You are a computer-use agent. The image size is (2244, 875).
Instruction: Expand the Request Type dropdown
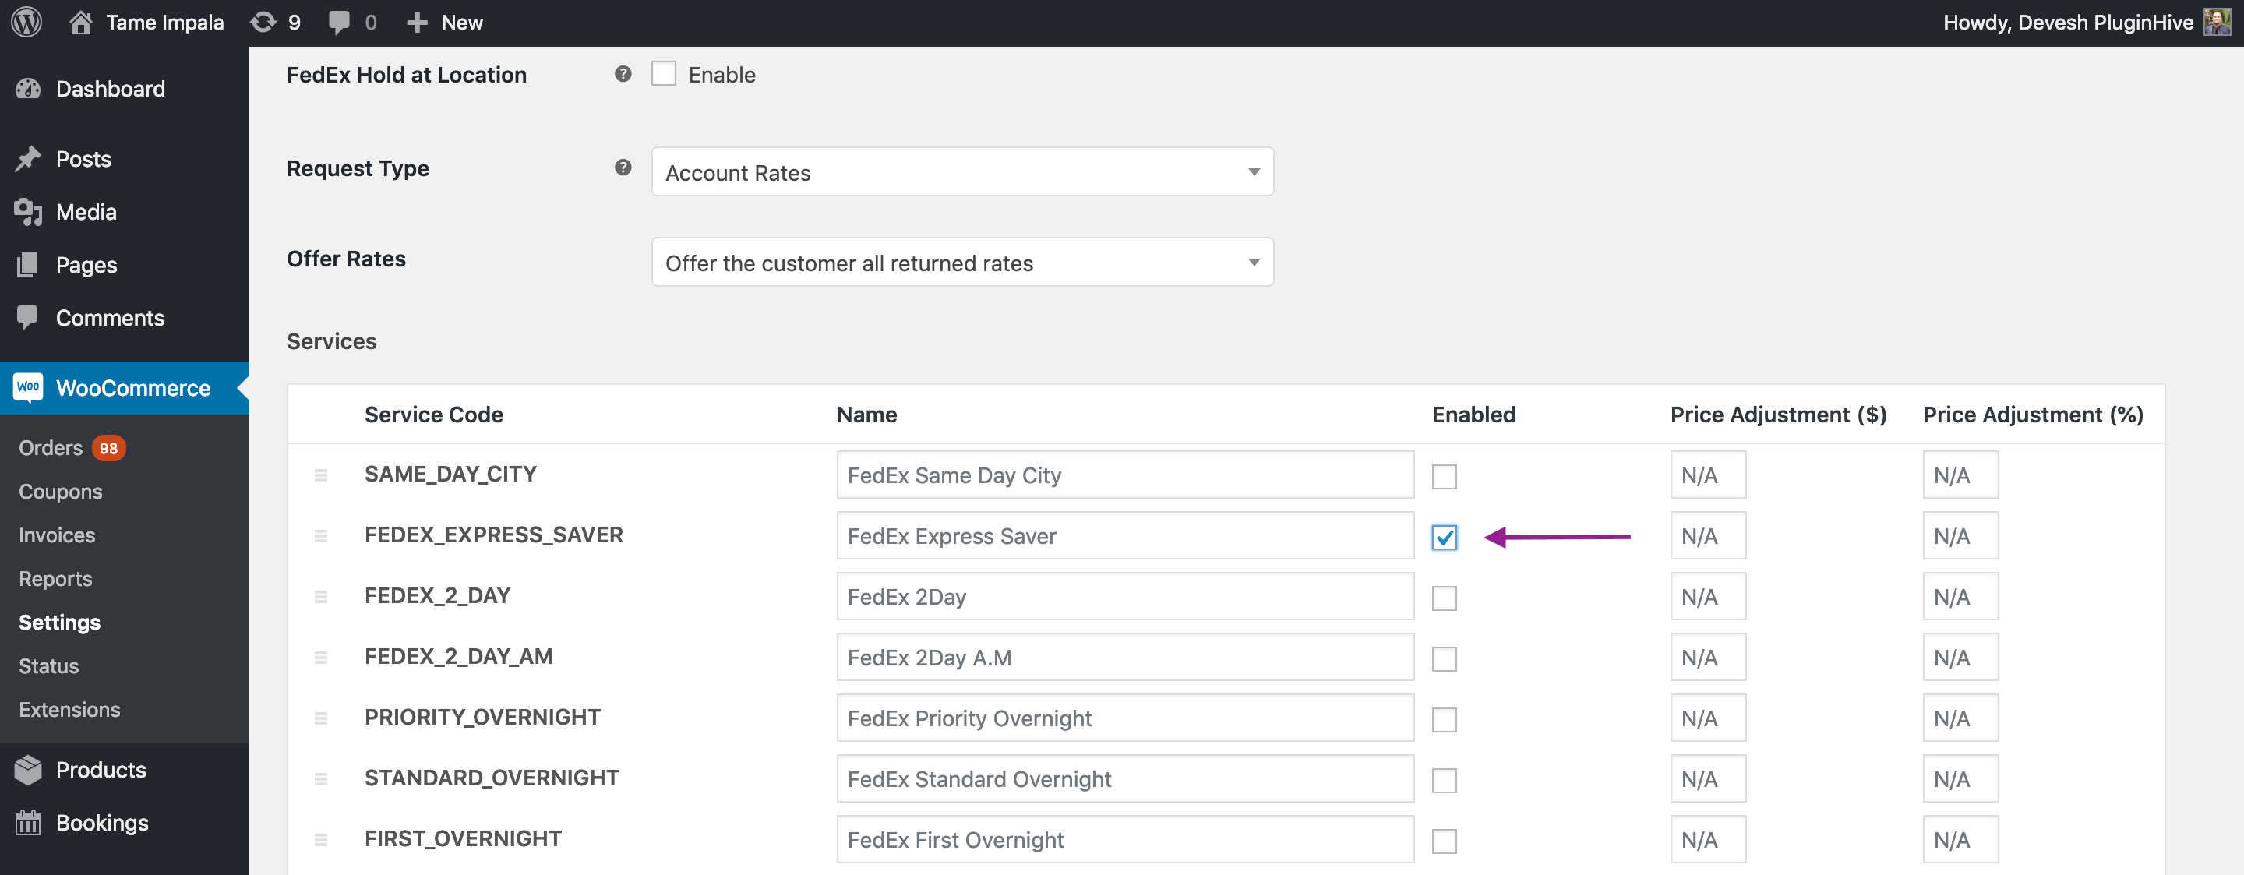tap(1248, 172)
